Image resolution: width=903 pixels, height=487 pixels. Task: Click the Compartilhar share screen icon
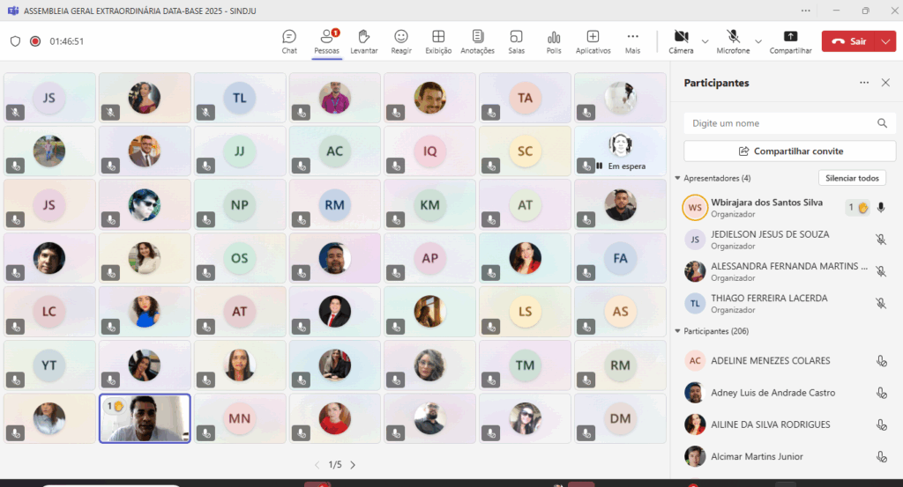point(790,41)
